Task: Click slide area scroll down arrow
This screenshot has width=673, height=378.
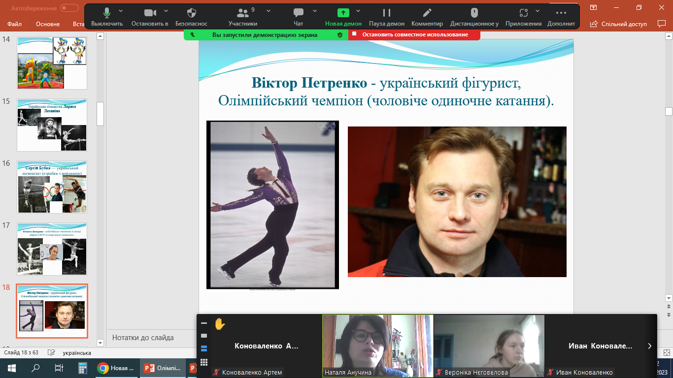Action: pos(669,298)
